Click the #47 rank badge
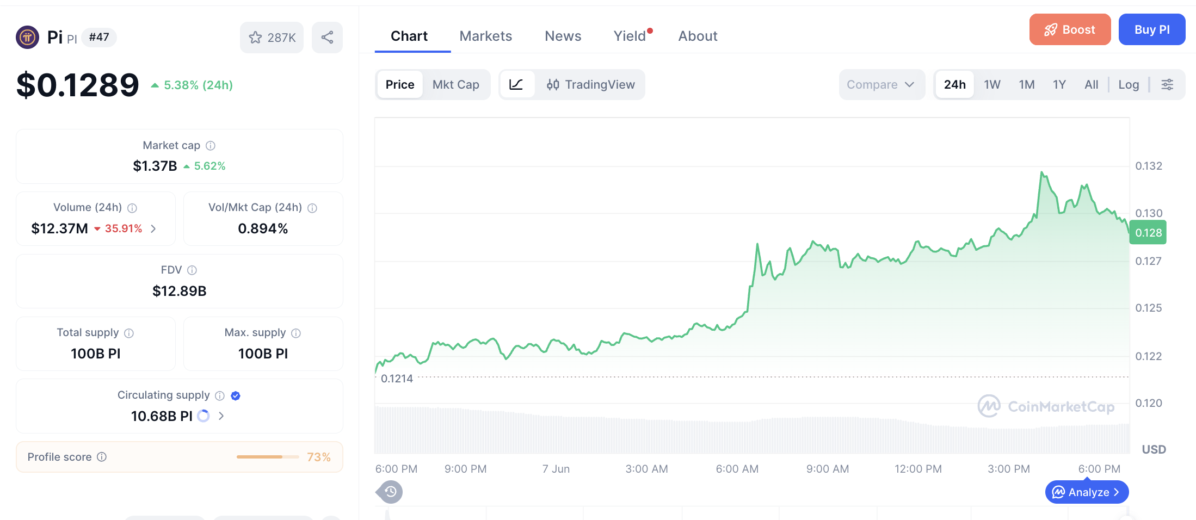1196x520 pixels. [x=99, y=38]
